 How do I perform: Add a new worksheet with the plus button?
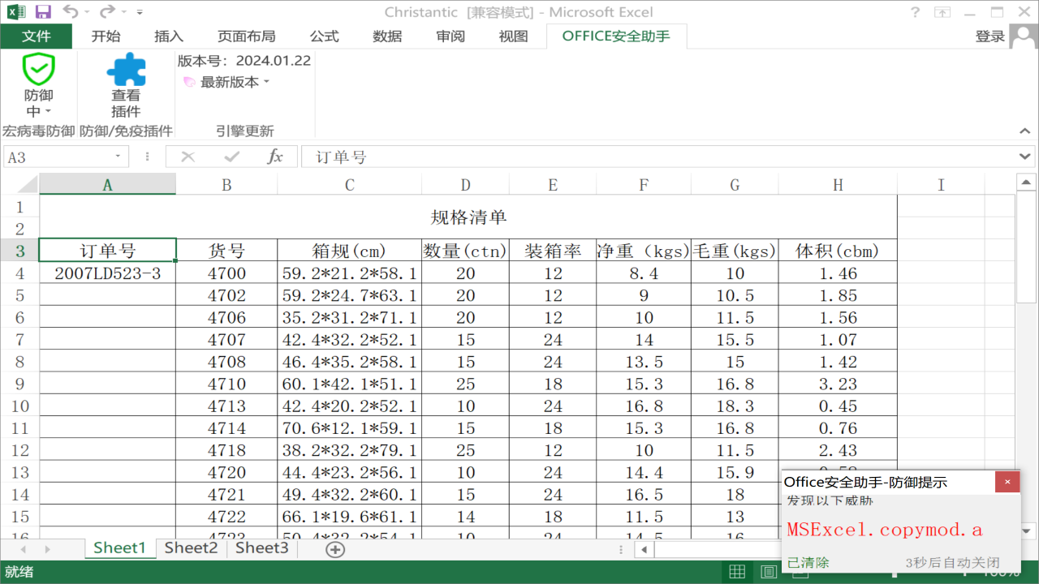pos(334,548)
